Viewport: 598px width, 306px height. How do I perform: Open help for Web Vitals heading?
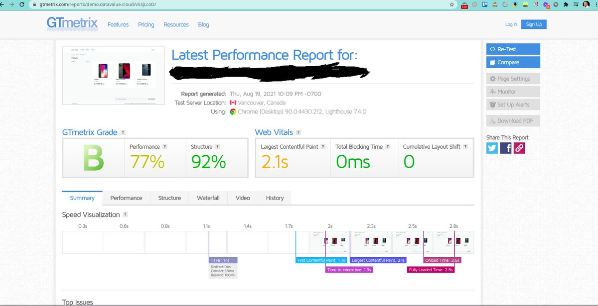coord(298,132)
